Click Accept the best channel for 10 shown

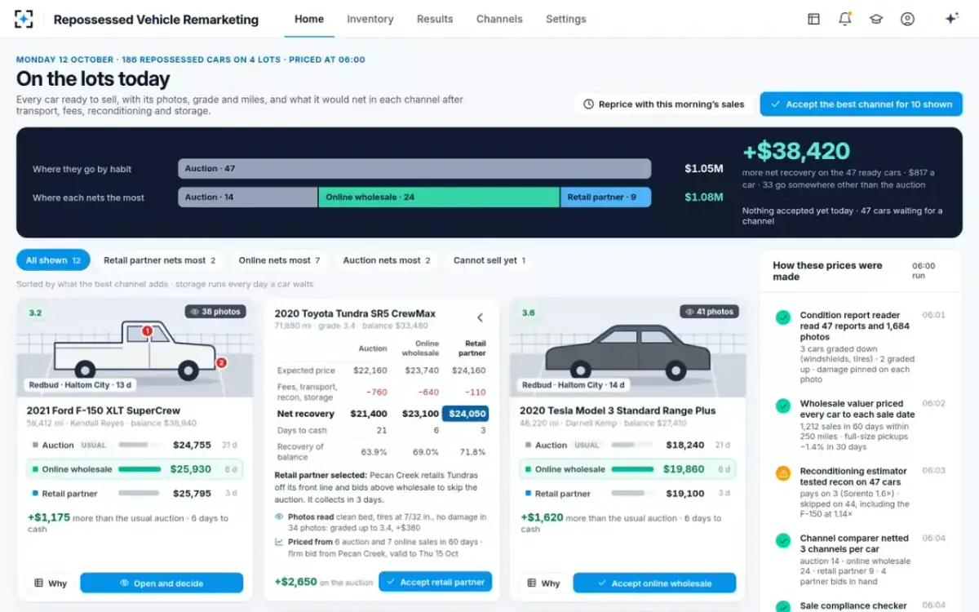862,104
